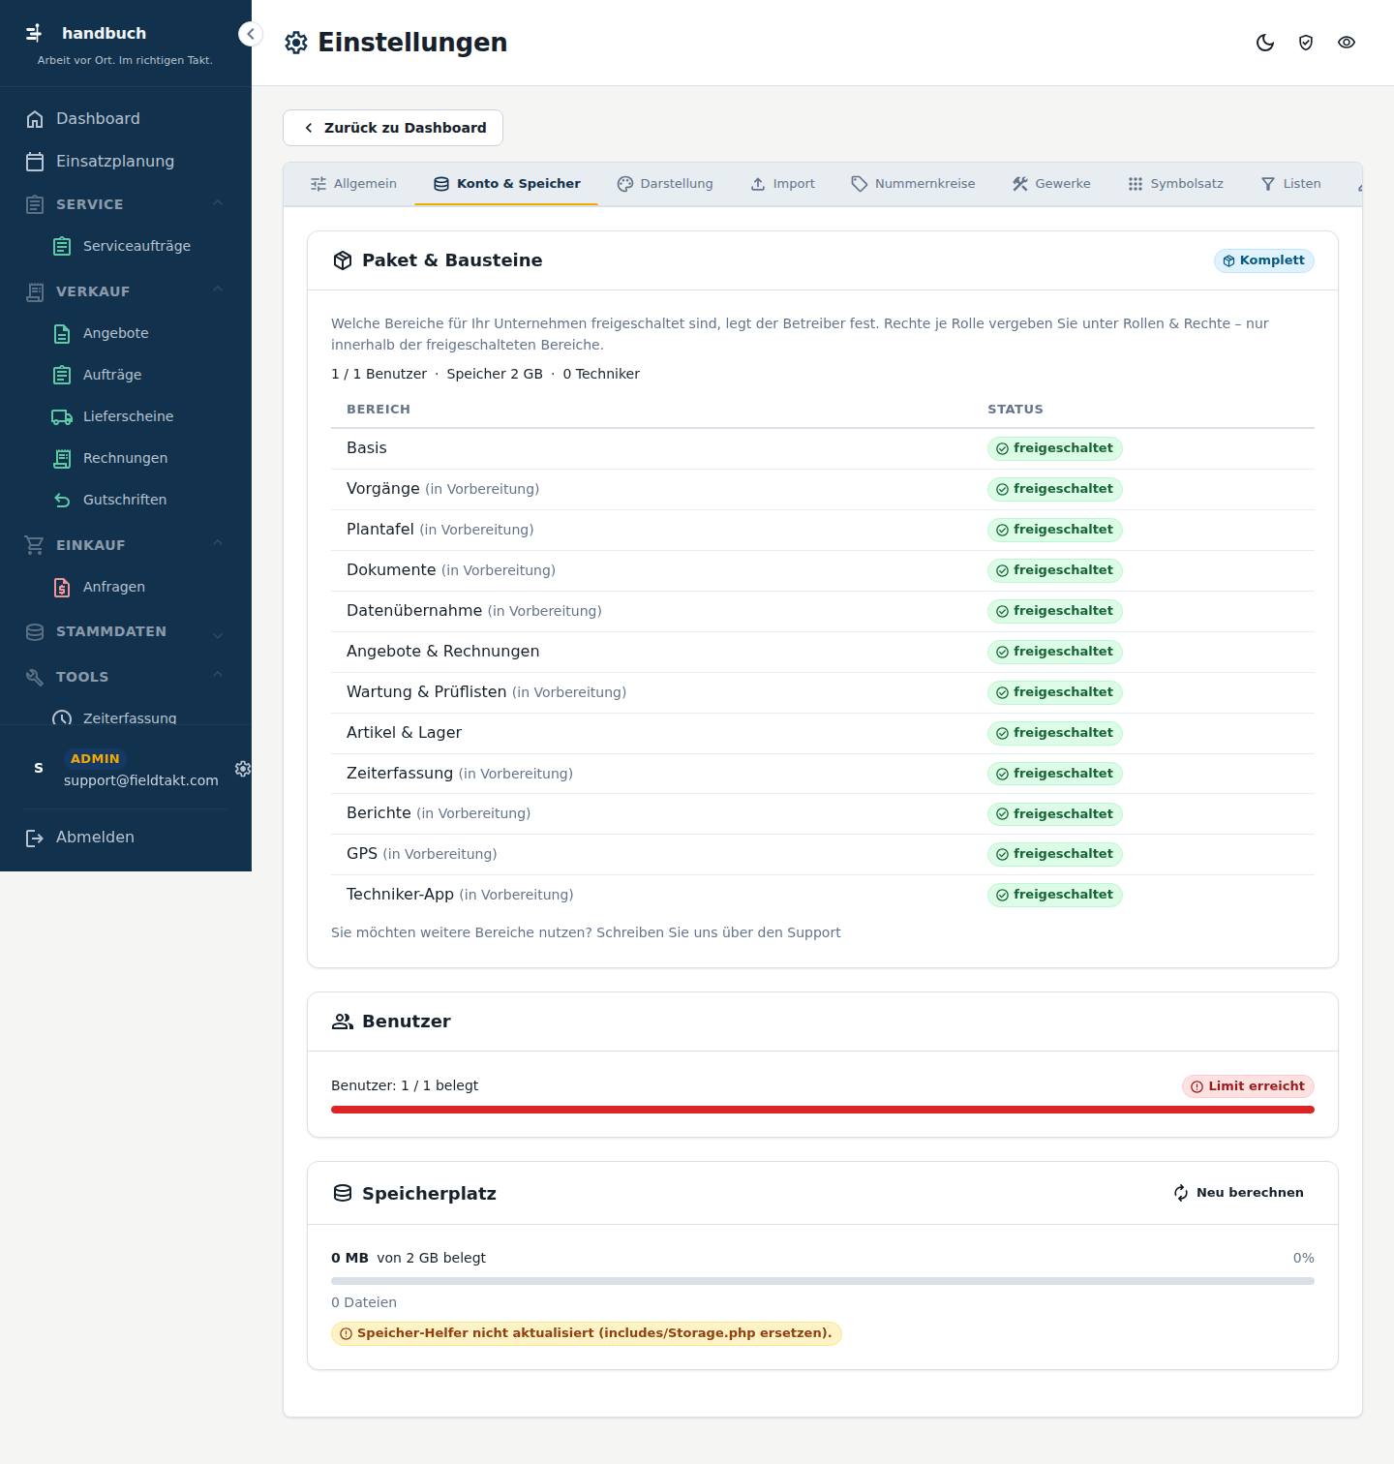Image resolution: width=1394 pixels, height=1464 pixels.
Task: Click the Einstellungen gear icon in page title
Action: tap(296, 43)
